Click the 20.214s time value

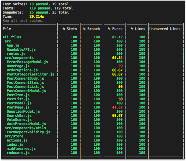[x=37, y=17]
